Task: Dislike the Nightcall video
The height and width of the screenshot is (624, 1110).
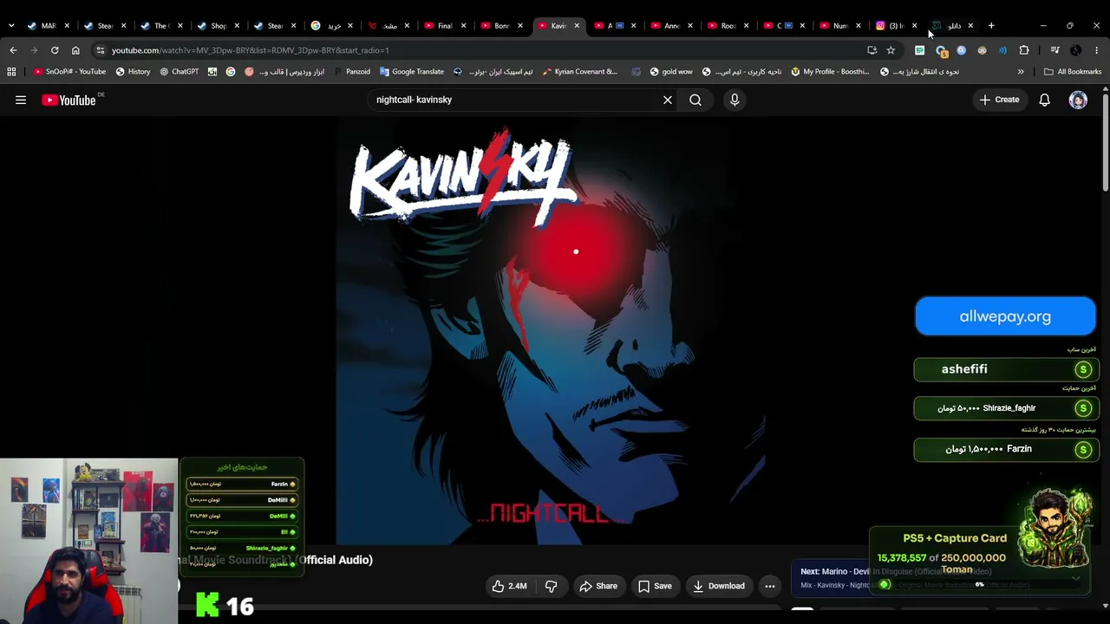Action: pyautogui.click(x=551, y=586)
